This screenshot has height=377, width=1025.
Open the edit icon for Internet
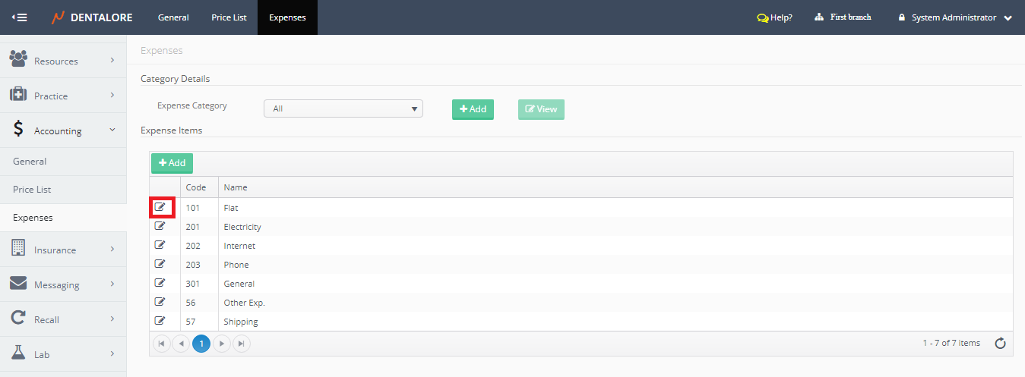(160, 245)
